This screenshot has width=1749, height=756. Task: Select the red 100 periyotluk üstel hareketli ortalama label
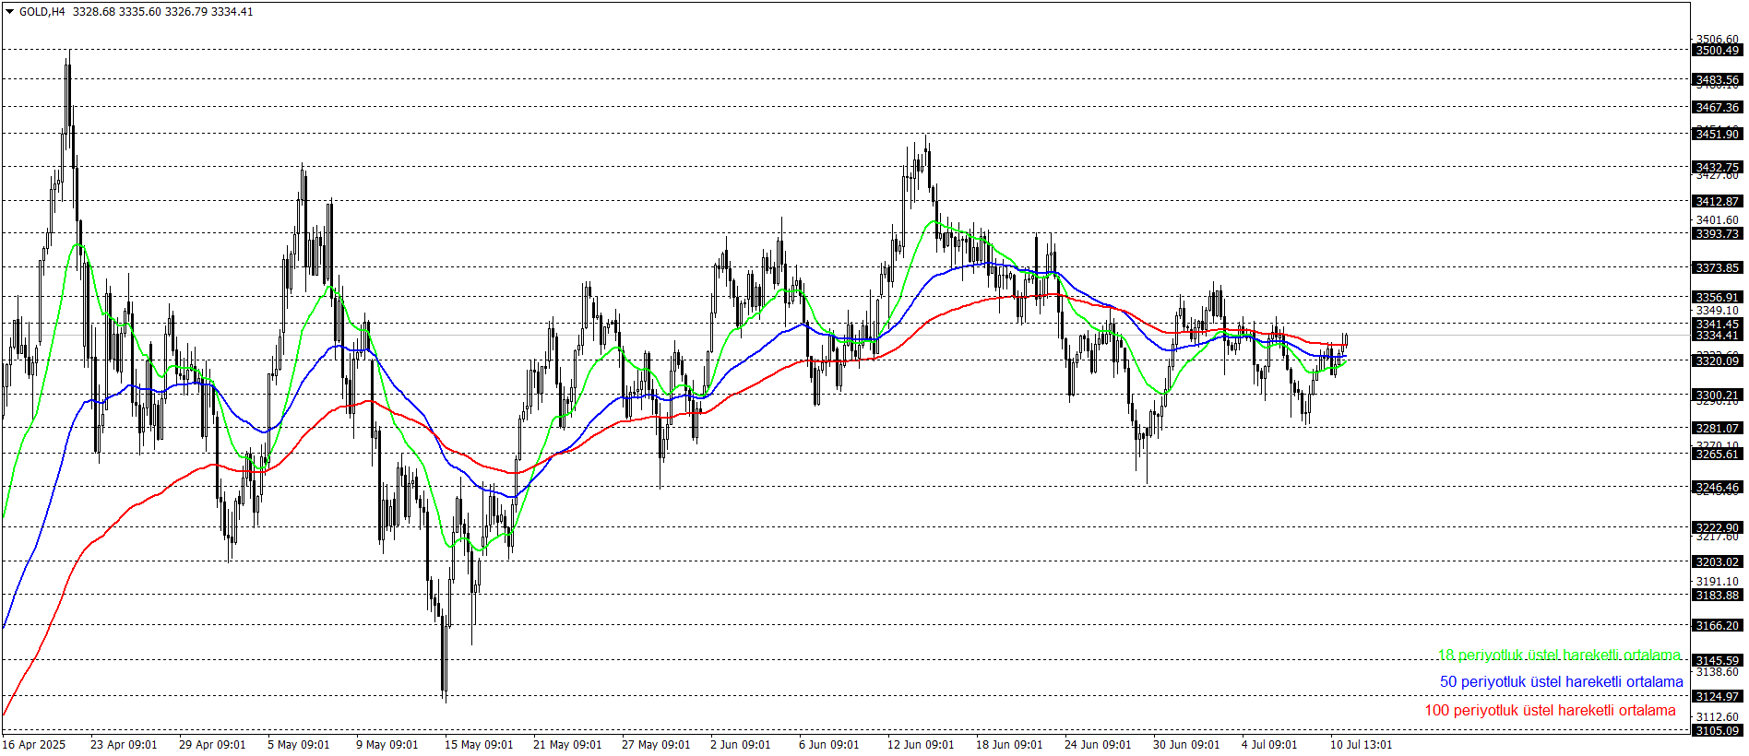point(1550,711)
